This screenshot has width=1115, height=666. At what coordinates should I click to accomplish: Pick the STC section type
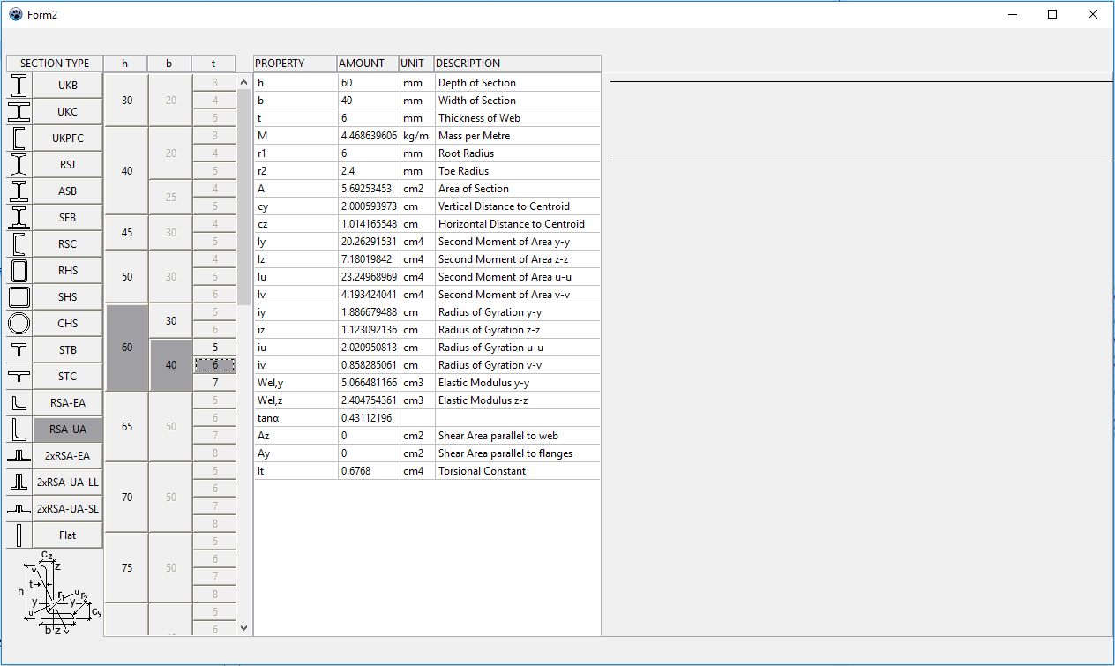(68, 377)
